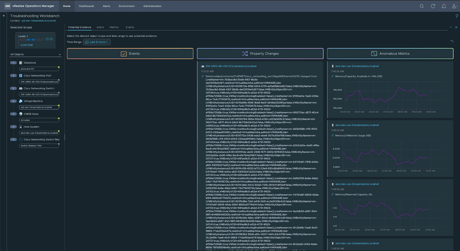Click the vm logo in the header

pos(8,6)
